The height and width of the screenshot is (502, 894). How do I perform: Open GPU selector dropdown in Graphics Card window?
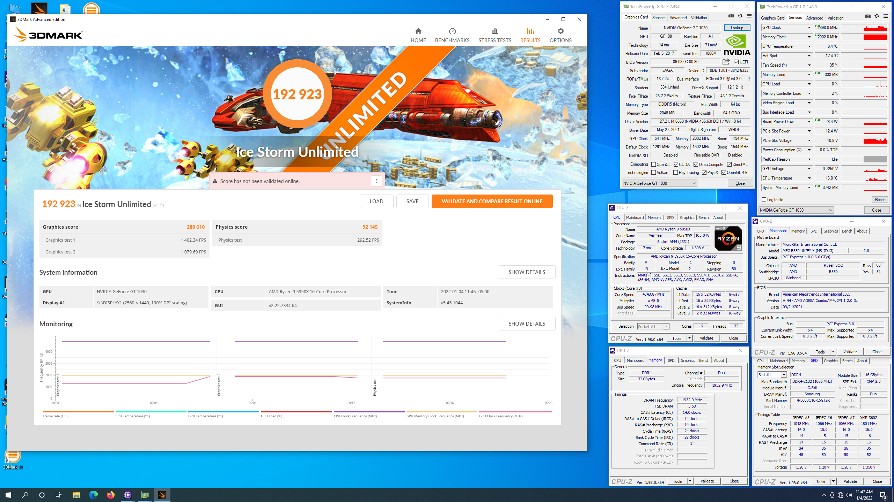[659, 183]
